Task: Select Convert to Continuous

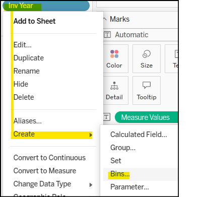Action: pyautogui.click(x=49, y=158)
